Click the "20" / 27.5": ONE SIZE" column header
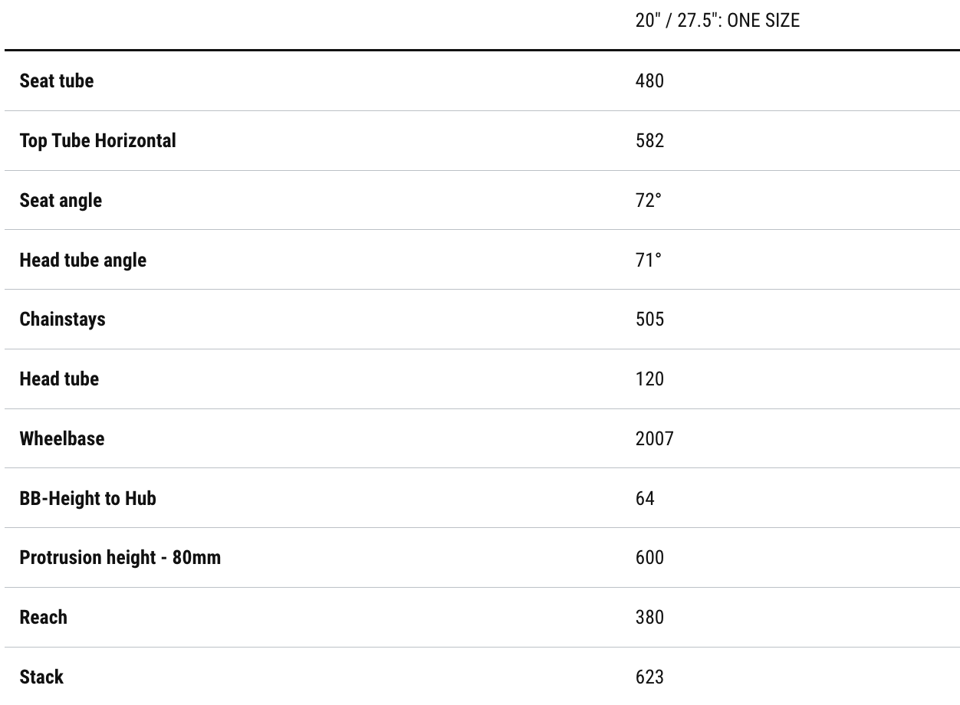The image size is (960, 705). coord(717,21)
